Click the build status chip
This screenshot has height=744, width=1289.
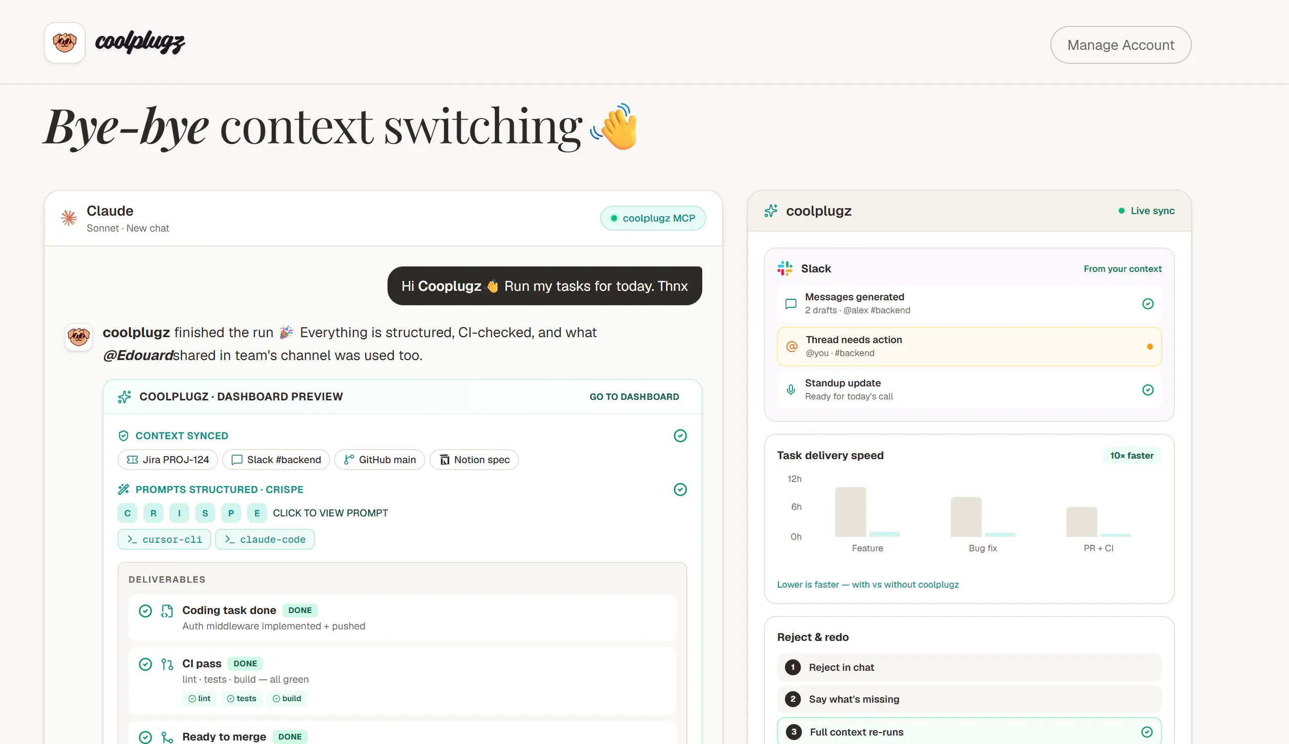click(x=286, y=699)
